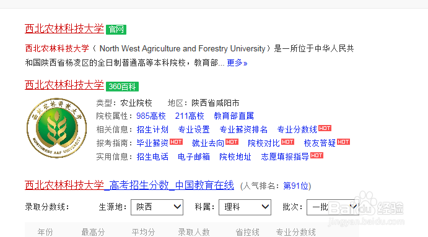428x237 pixels.
Task: Click the 最高分 column header
Action: coord(94,232)
